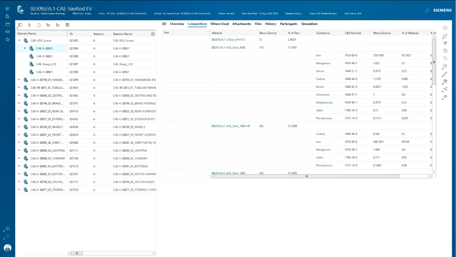Open the View eye icon menu

pos(445,96)
